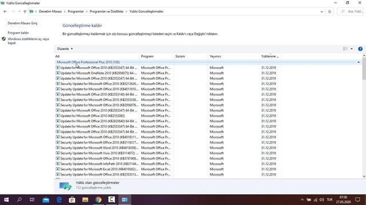Sort by Sürüm column header
Screen dimensions: 366x205
coord(190,56)
